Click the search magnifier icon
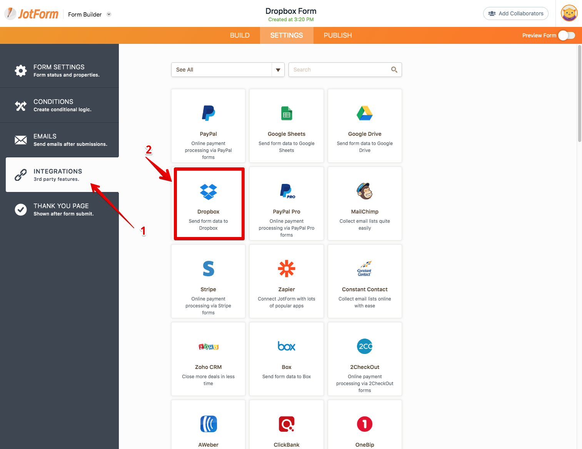 (394, 70)
